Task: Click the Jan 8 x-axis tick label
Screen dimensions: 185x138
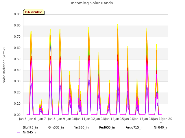Action: [52, 119]
